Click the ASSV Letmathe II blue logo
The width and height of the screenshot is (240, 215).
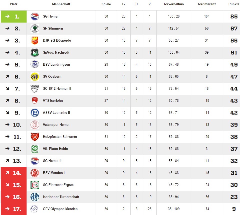[35, 113]
